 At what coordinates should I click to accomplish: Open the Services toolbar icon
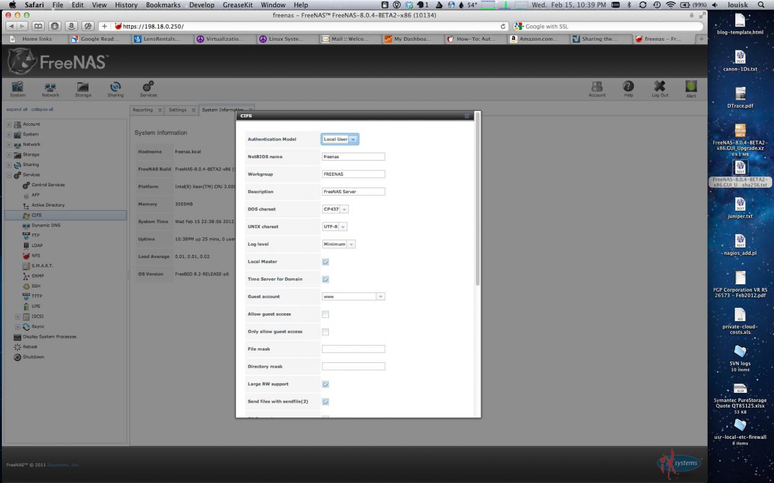[x=148, y=89]
